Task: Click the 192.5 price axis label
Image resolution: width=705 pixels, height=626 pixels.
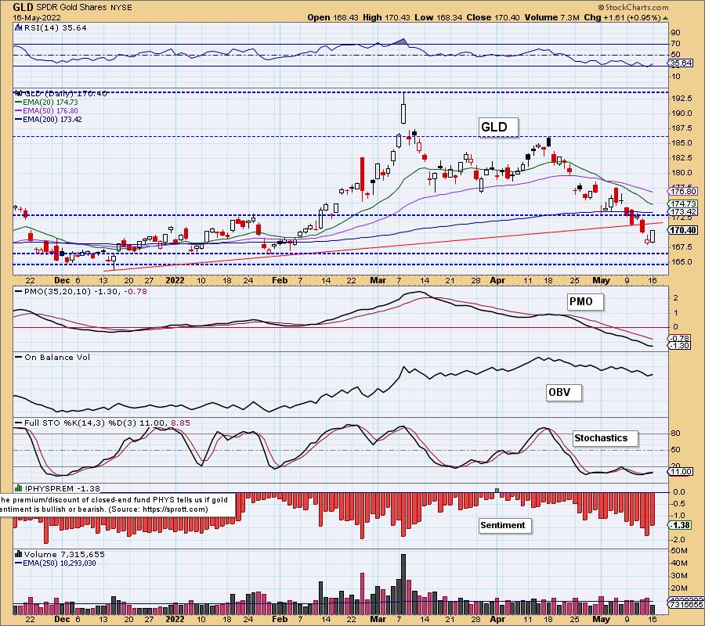Action: [x=682, y=99]
